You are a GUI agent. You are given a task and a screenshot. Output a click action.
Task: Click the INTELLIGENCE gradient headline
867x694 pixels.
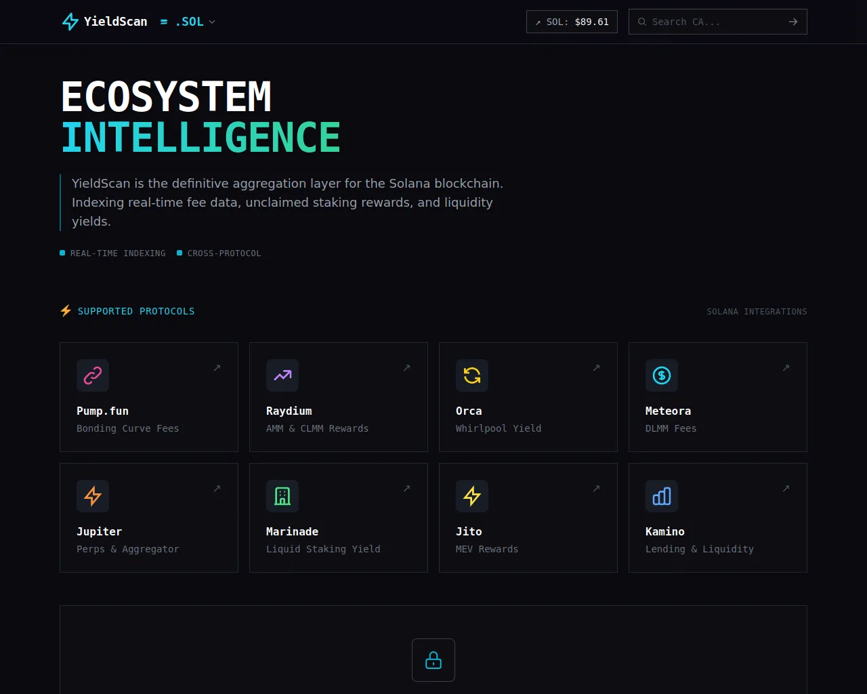click(x=200, y=137)
